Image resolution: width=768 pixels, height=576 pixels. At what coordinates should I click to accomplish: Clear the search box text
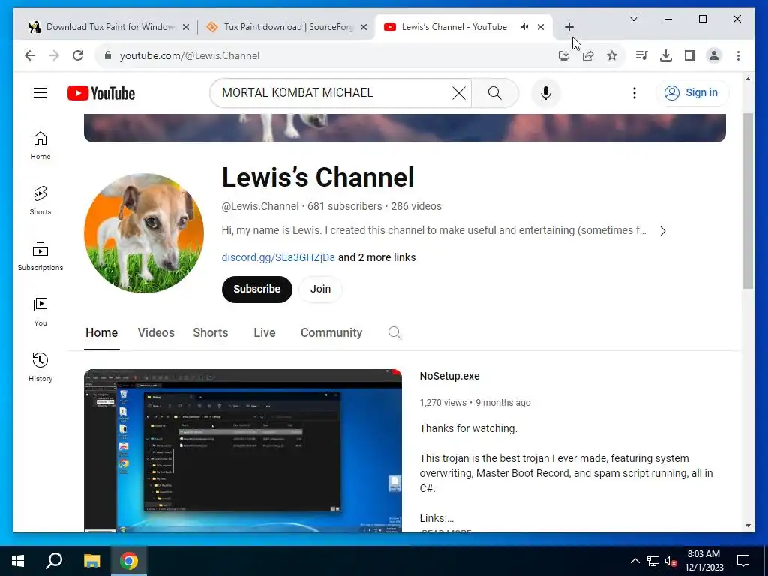pos(458,93)
